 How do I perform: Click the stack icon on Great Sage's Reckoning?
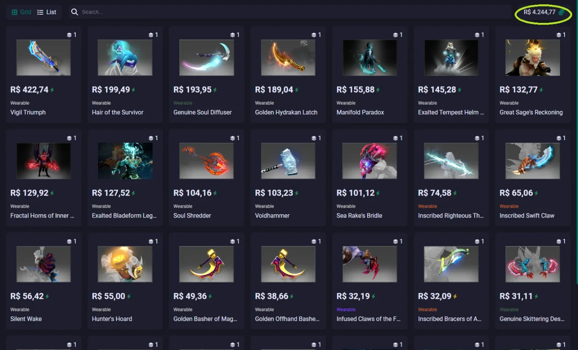559,35
